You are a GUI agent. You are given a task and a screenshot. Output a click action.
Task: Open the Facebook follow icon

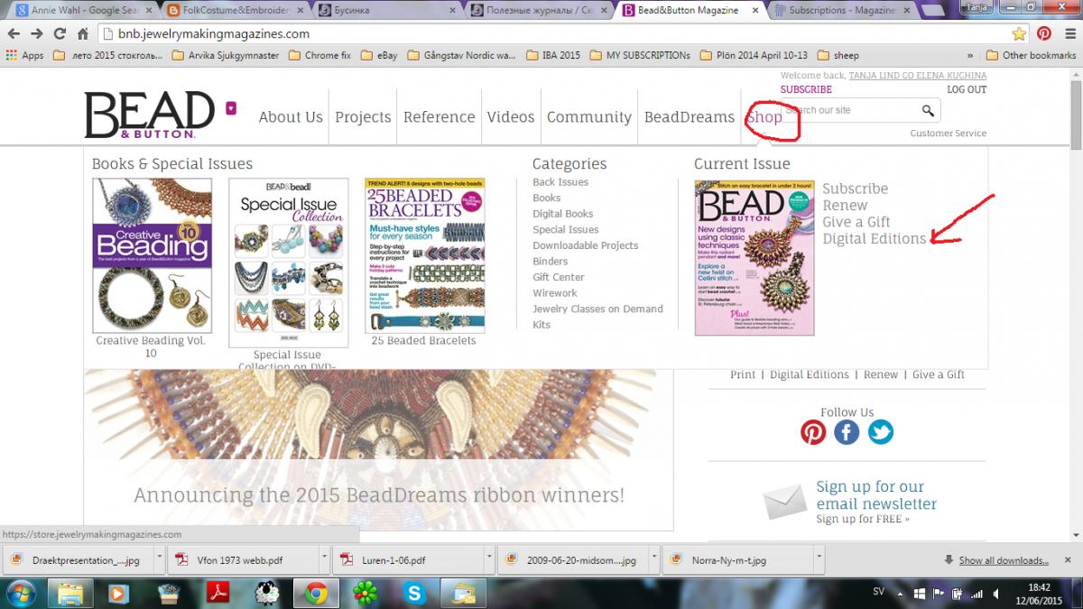(x=847, y=432)
